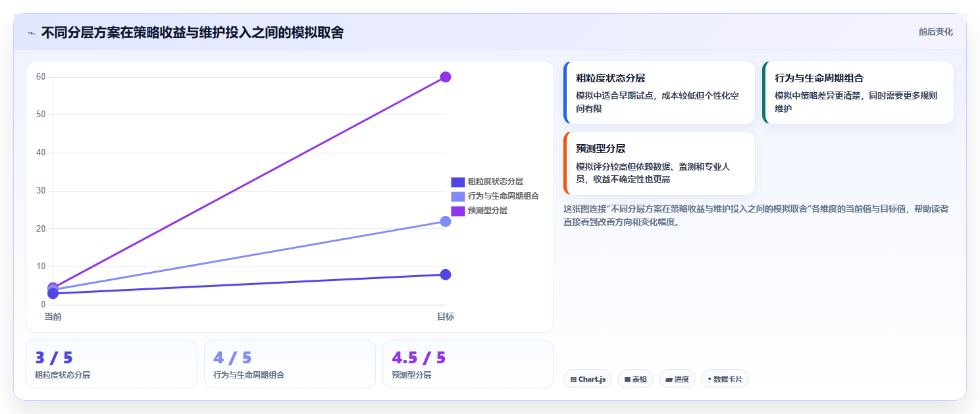The width and height of the screenshot is (980, 414).
Task: Click the Chart.js tag icon
Action: 573,380
